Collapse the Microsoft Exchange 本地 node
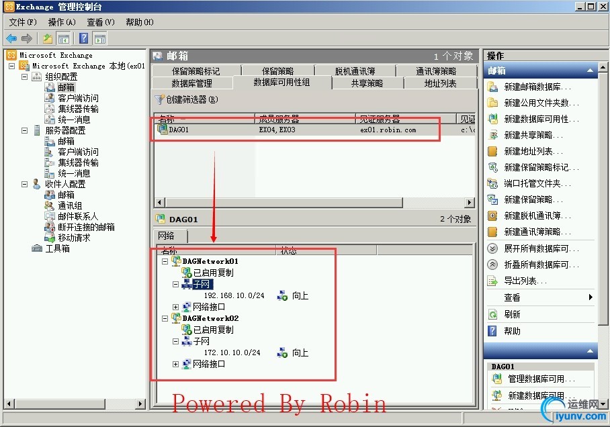 (12, 66)
